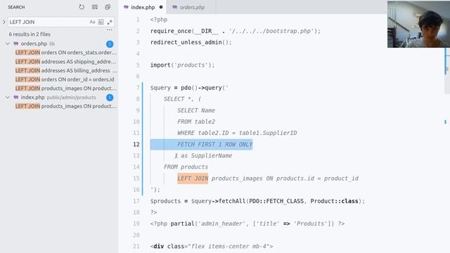
Task: Click WHERE table2.ID line 11
Action: (237, 133)
